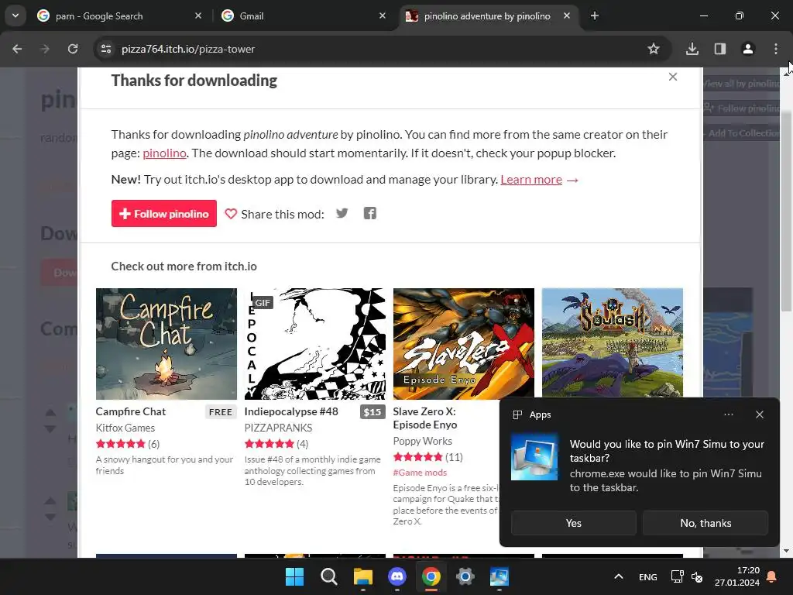793x595 pixels.
Task: Open Settings gear in the taskbar
Action: pos(465,576)
